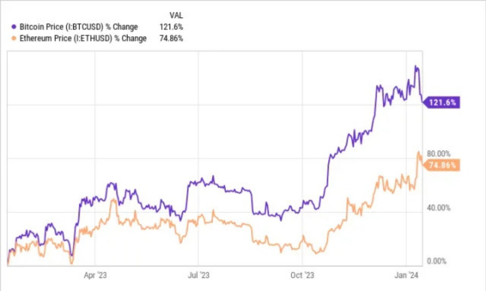Click the 40.00% y-axis label
Screen dimensions: 486x291
(438, 208)
